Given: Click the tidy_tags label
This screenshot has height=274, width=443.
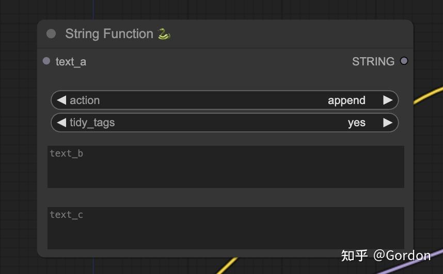Looking at the screenshot, I should click(92, 123).
